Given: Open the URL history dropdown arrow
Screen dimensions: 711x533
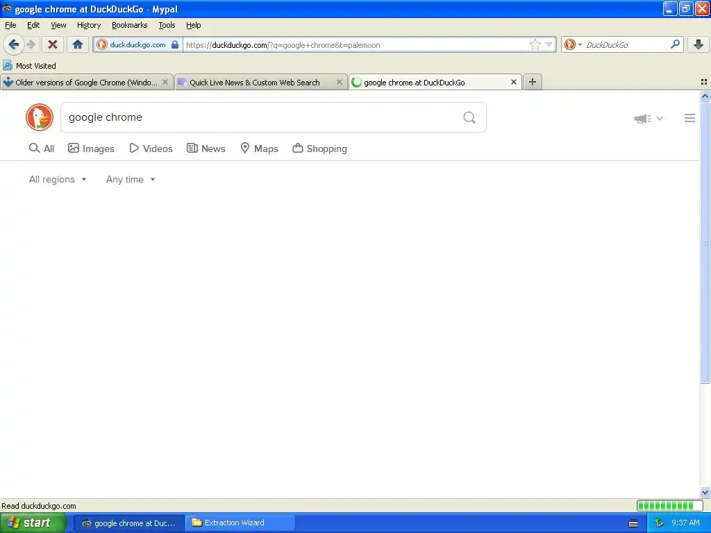Looking at the screenshot, I should pos(549,44).
